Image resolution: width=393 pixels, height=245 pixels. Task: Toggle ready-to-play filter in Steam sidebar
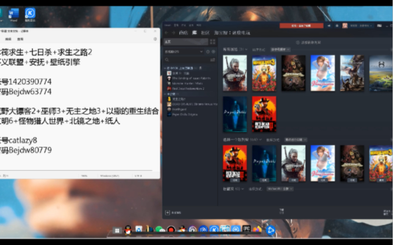tap(213, 52)
